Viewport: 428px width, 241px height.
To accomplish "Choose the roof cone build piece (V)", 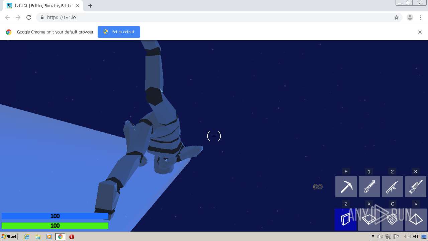I will pyautogui.click(x=416, y=220).
